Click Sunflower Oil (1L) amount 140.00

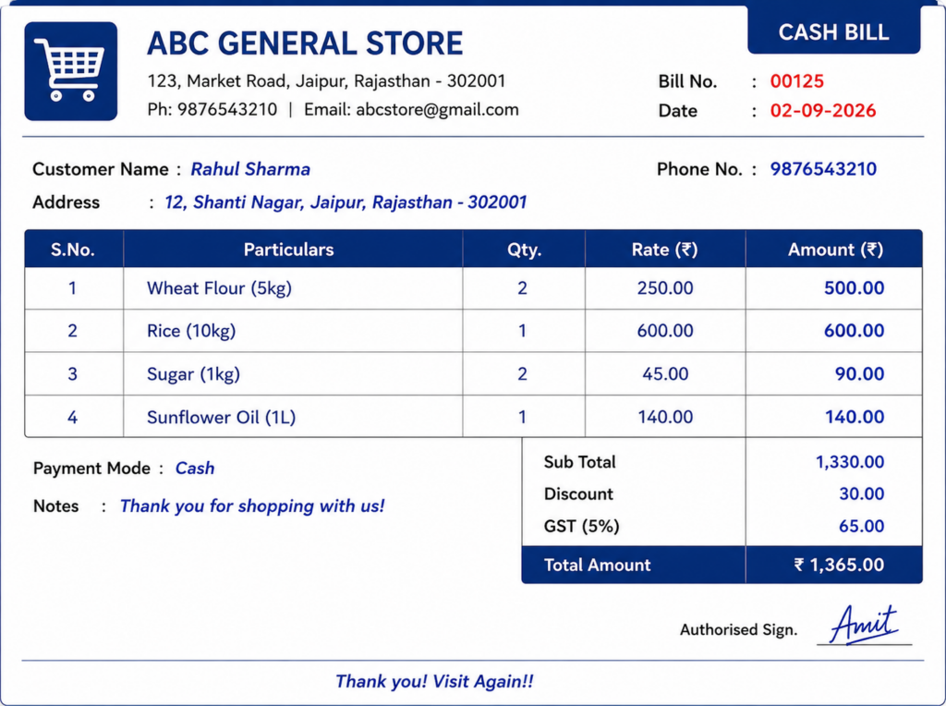[x=855, y=417]
